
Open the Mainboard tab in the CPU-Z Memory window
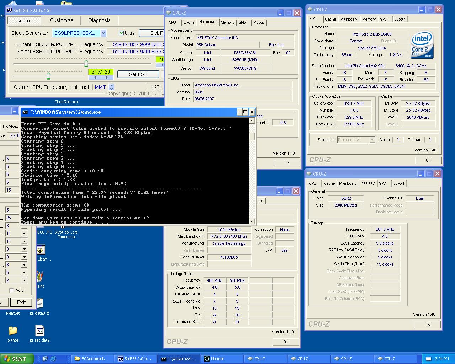[348, 183]
